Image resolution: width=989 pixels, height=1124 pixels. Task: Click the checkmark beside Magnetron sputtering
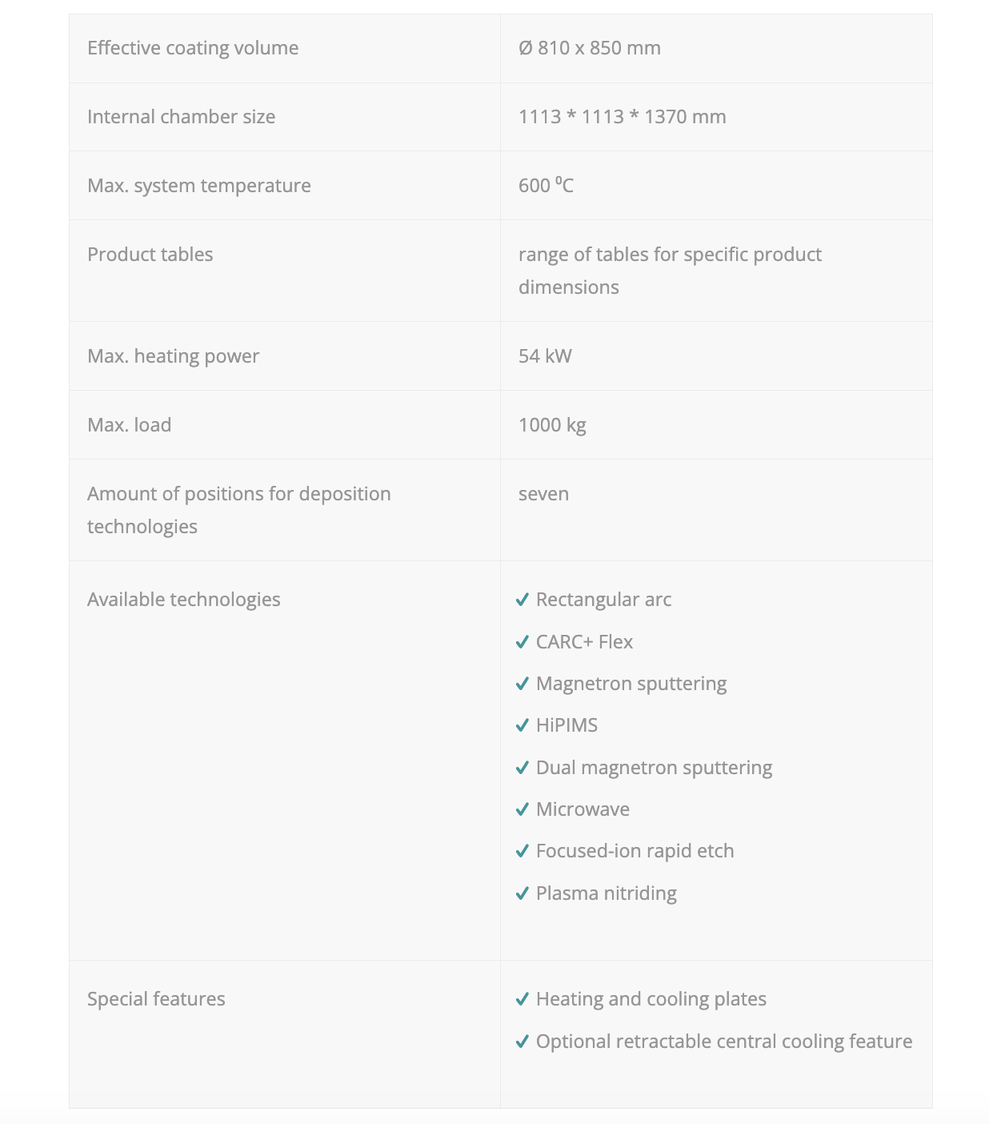523,684
